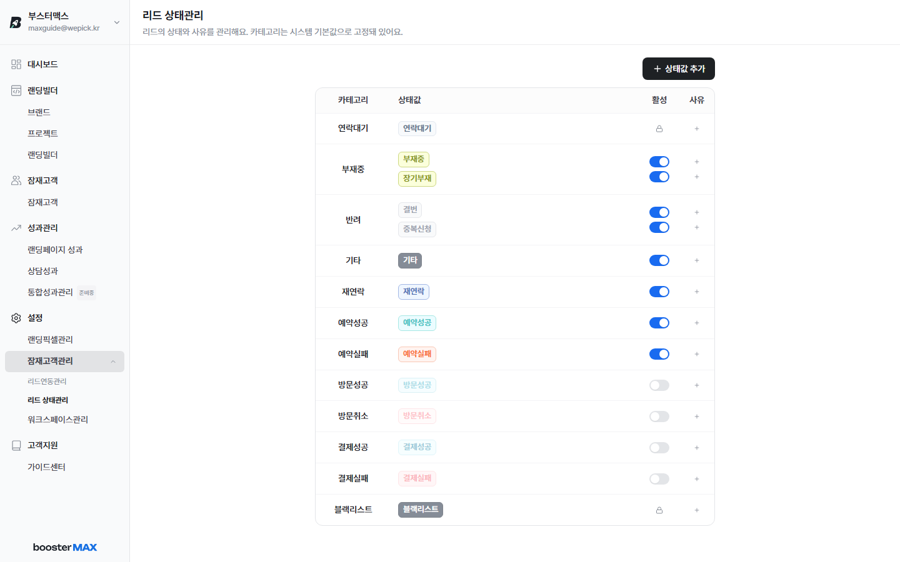Click the 대시보드 grid icon
900x562 pixels.
tap(16, 64)
